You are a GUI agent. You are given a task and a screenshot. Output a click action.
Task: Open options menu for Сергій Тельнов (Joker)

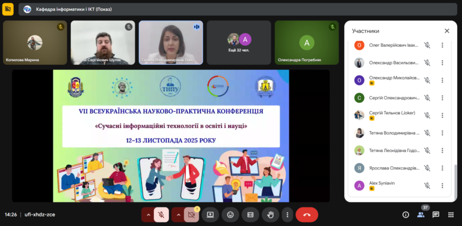tap(442, 115)
